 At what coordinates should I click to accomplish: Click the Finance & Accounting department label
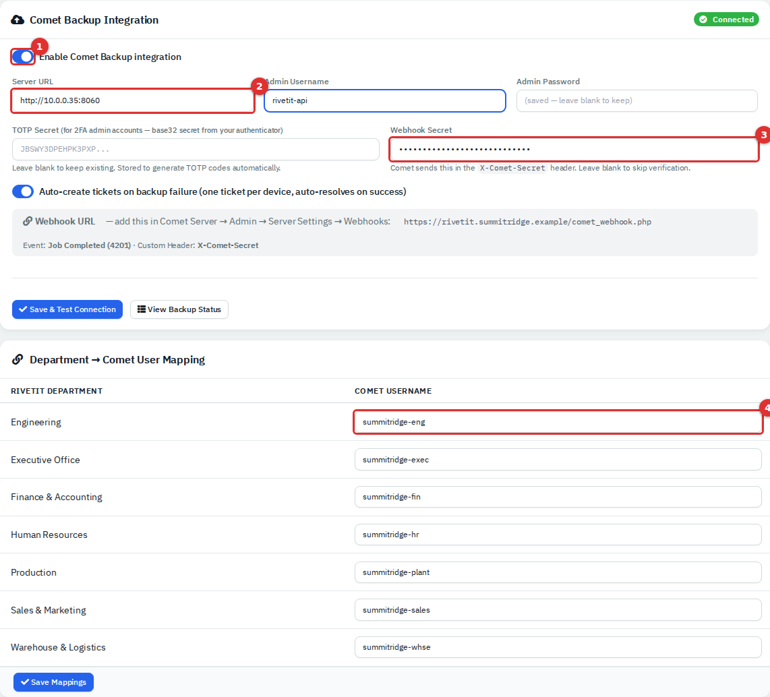pyautogui.click(x=57, y=497)
